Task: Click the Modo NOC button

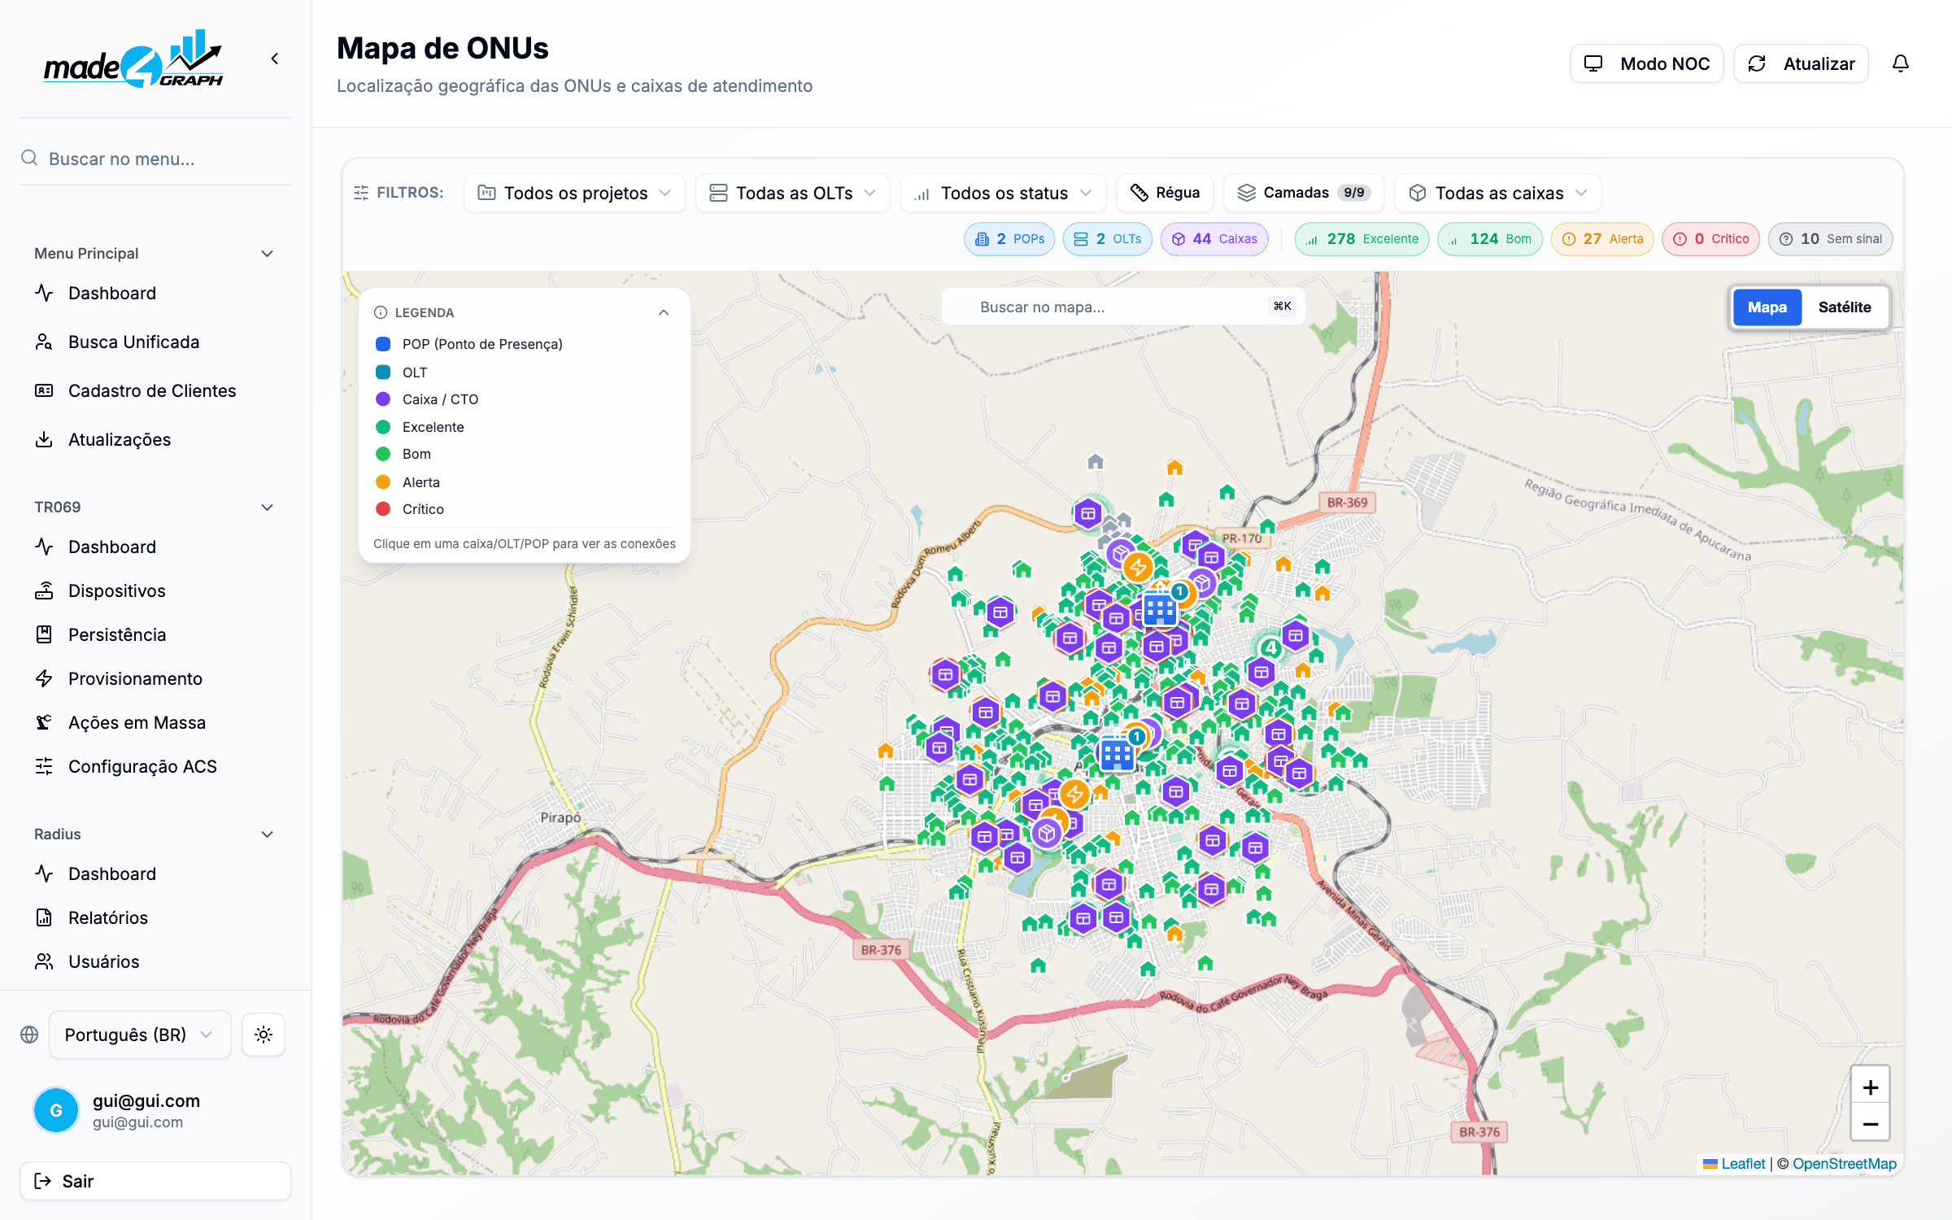Action: pyautogui.click(x=1646, y=63)
